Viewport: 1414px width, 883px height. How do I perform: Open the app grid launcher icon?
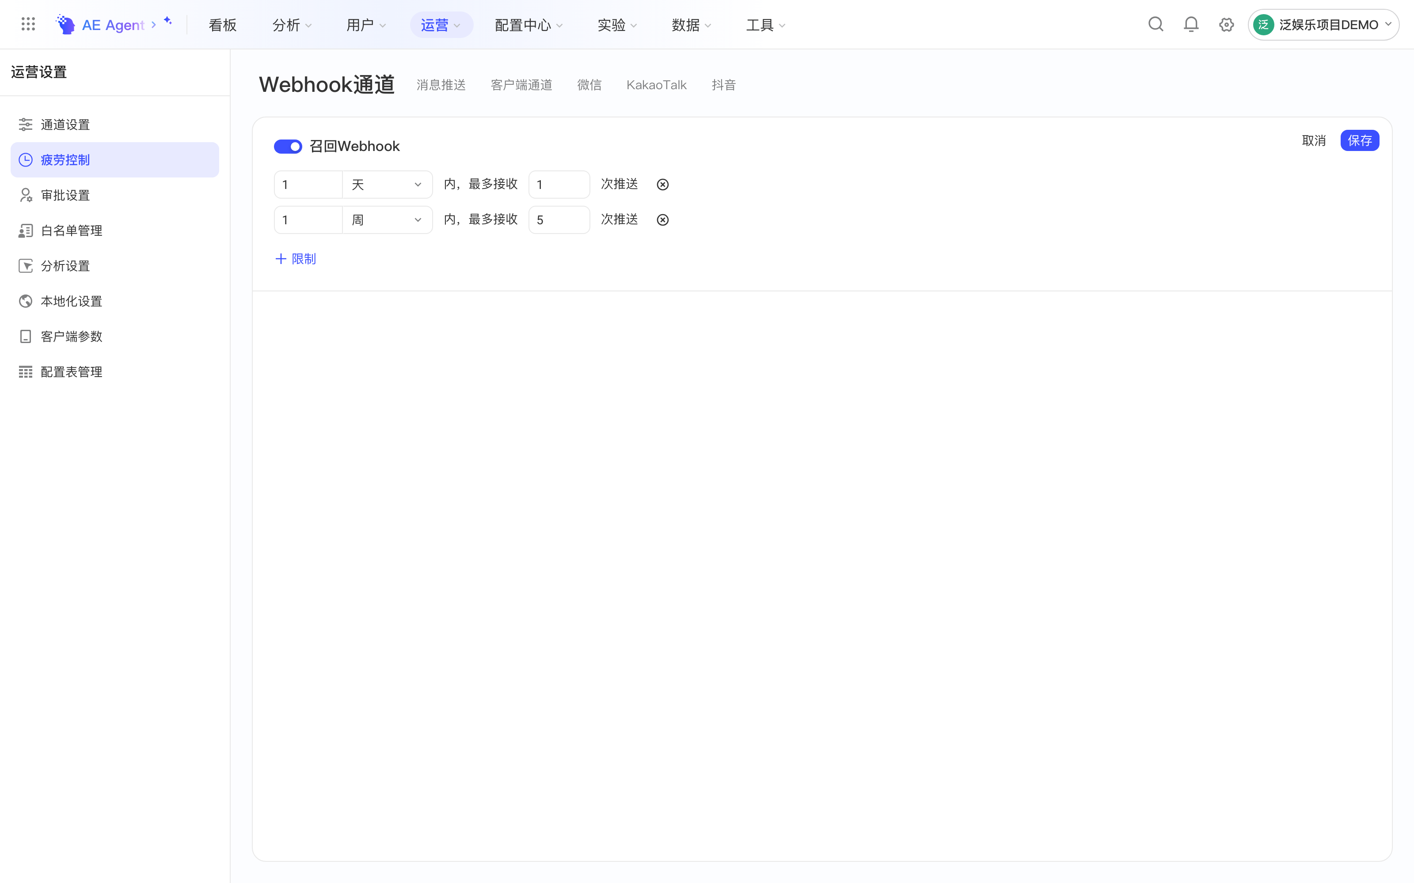[28, 25]
